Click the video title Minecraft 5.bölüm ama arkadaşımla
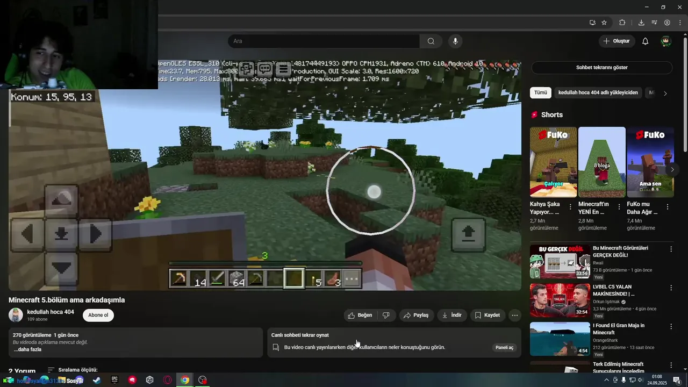The height and width of the screenshot is (387, 688). 67,300
